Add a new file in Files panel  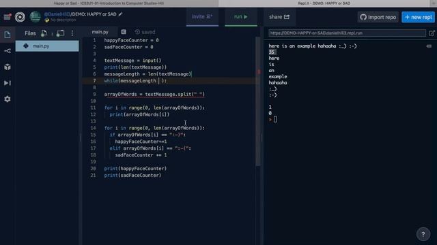pos(44,33)
